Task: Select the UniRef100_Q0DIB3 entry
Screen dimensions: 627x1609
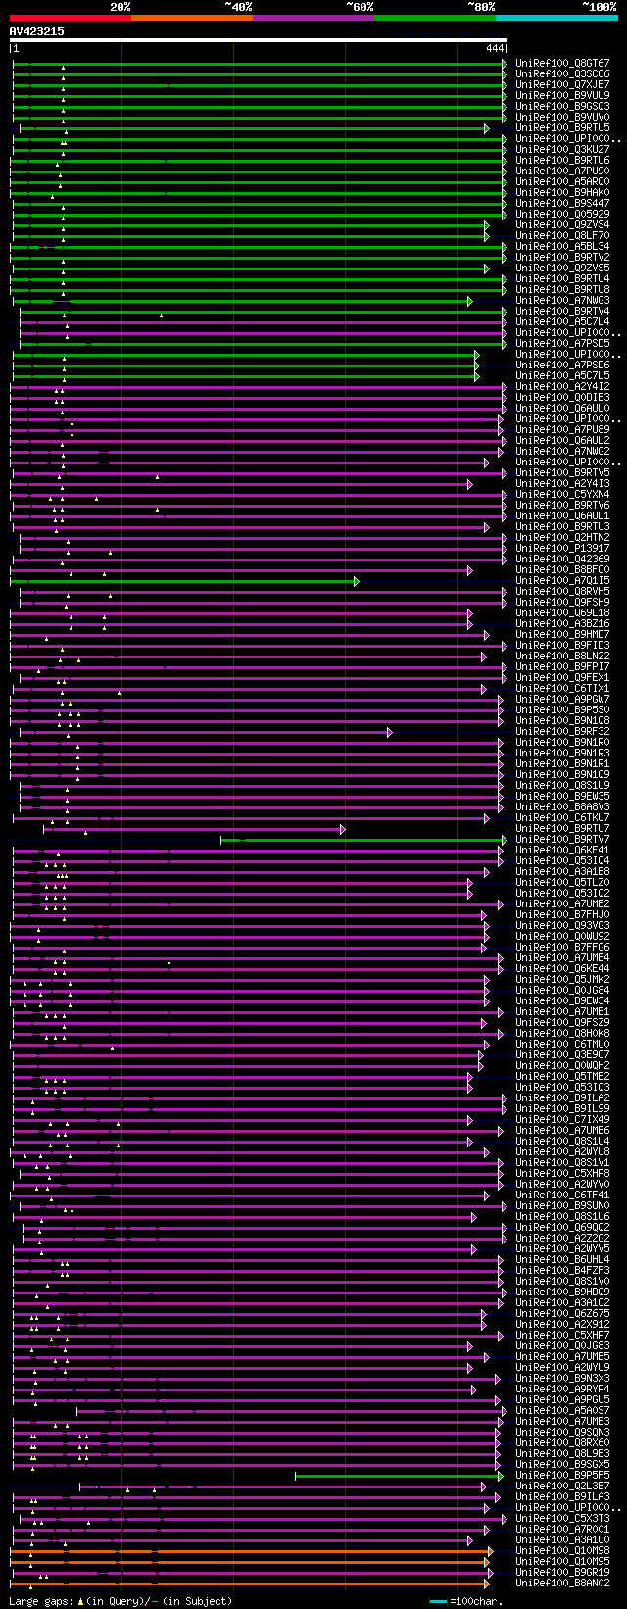Action: click(x=562, y=398)
